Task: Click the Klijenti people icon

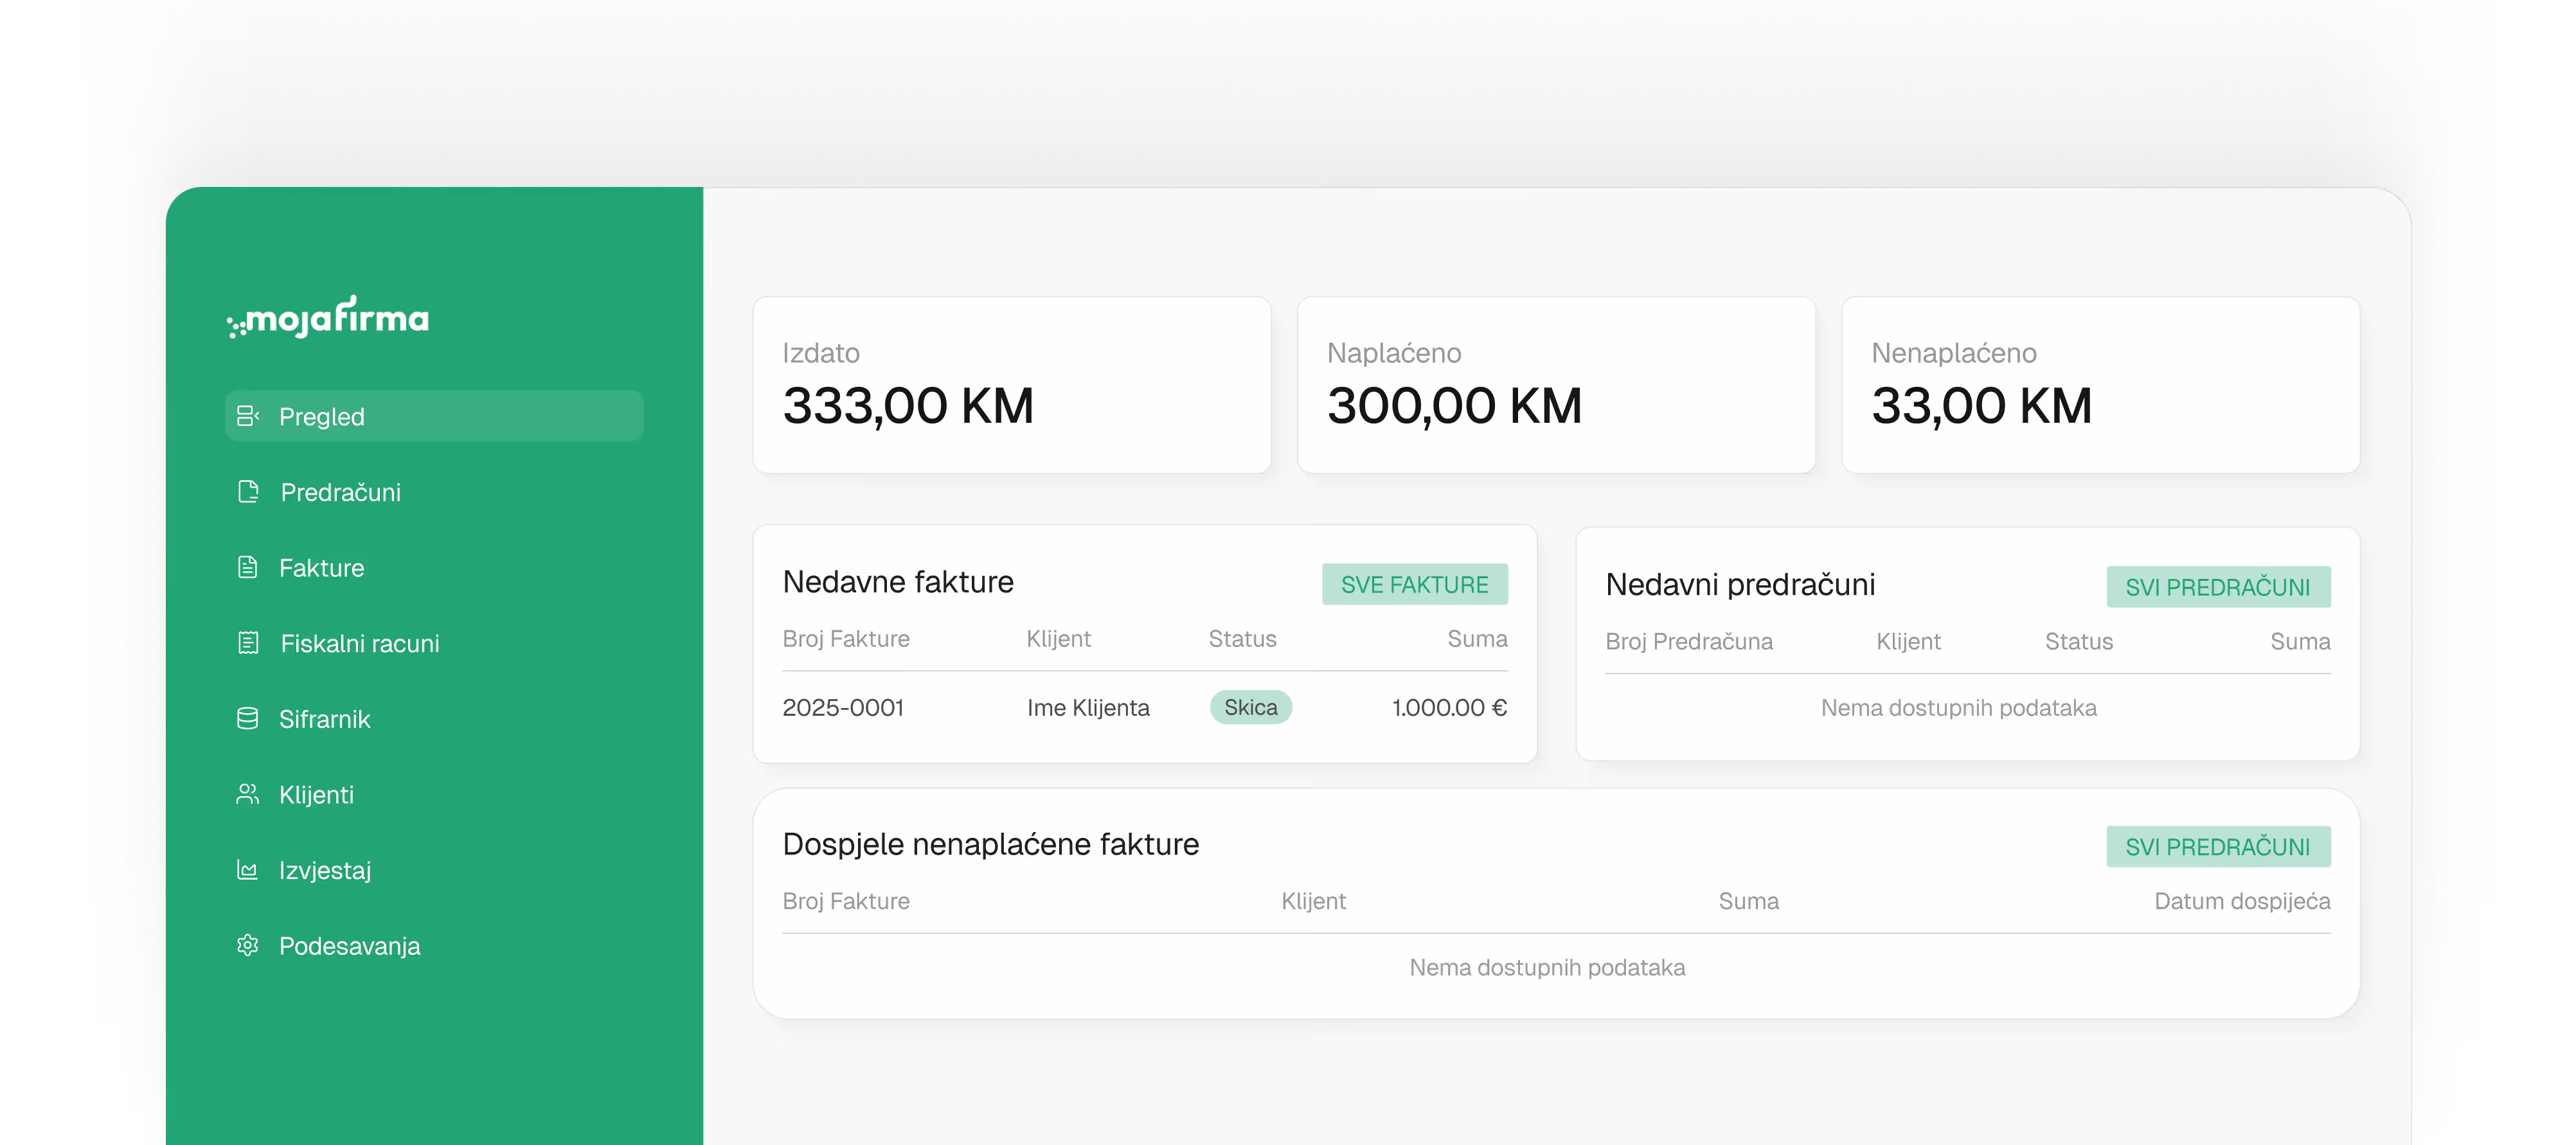Action: click(248, 794)
